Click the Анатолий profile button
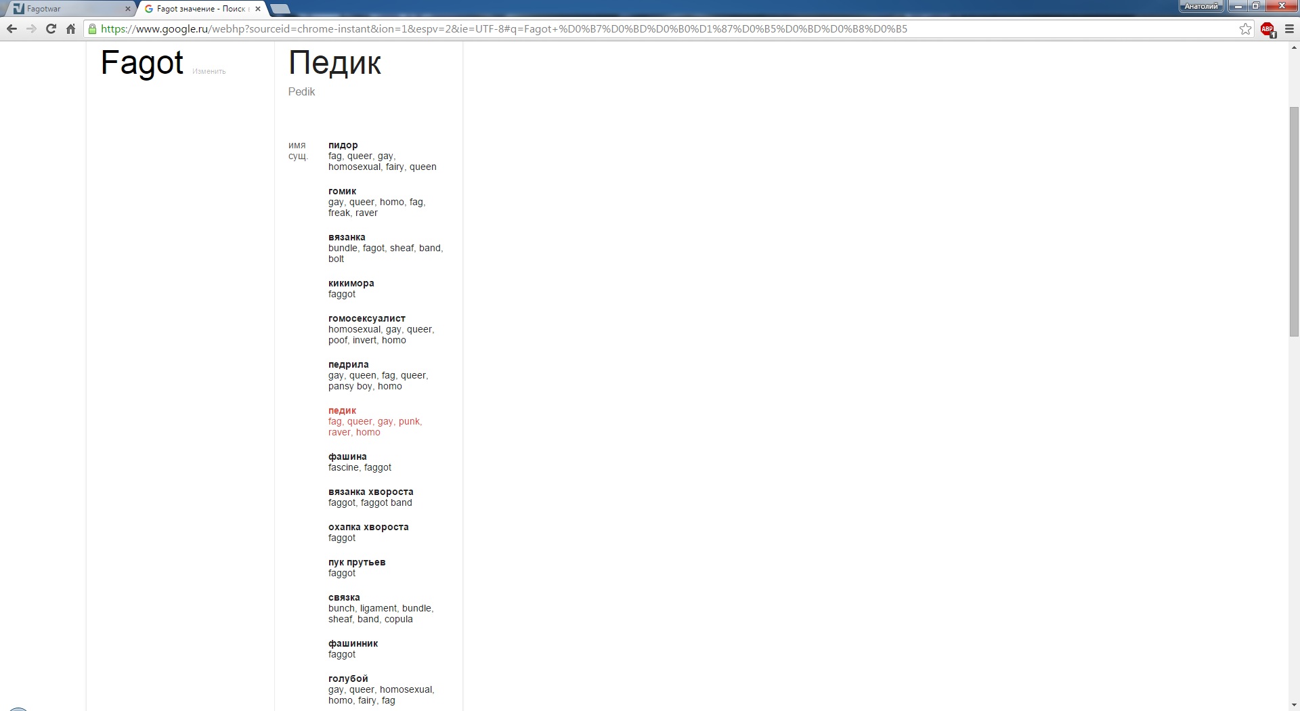 1201,6
